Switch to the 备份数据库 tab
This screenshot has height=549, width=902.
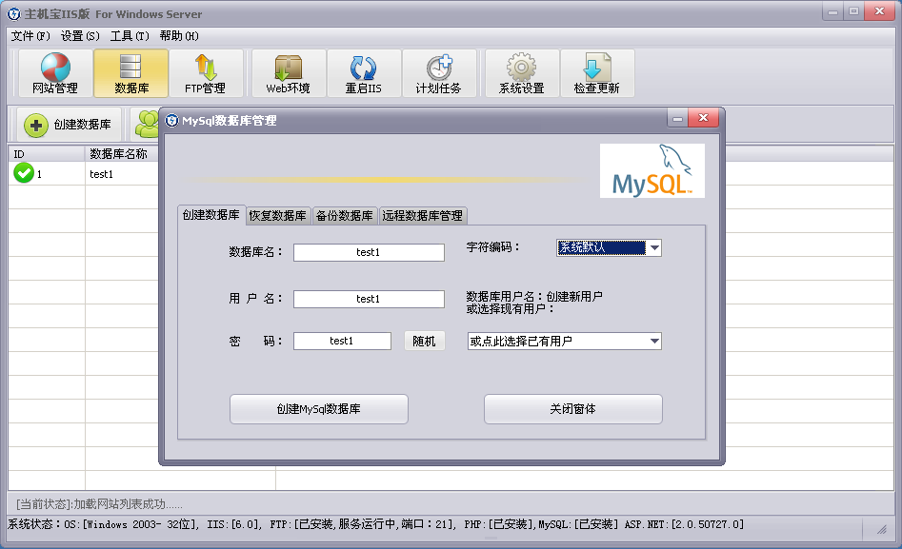tap(345, 216)
